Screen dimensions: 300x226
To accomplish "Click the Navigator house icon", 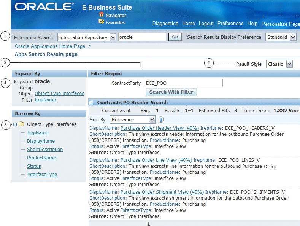I will 101,14.
